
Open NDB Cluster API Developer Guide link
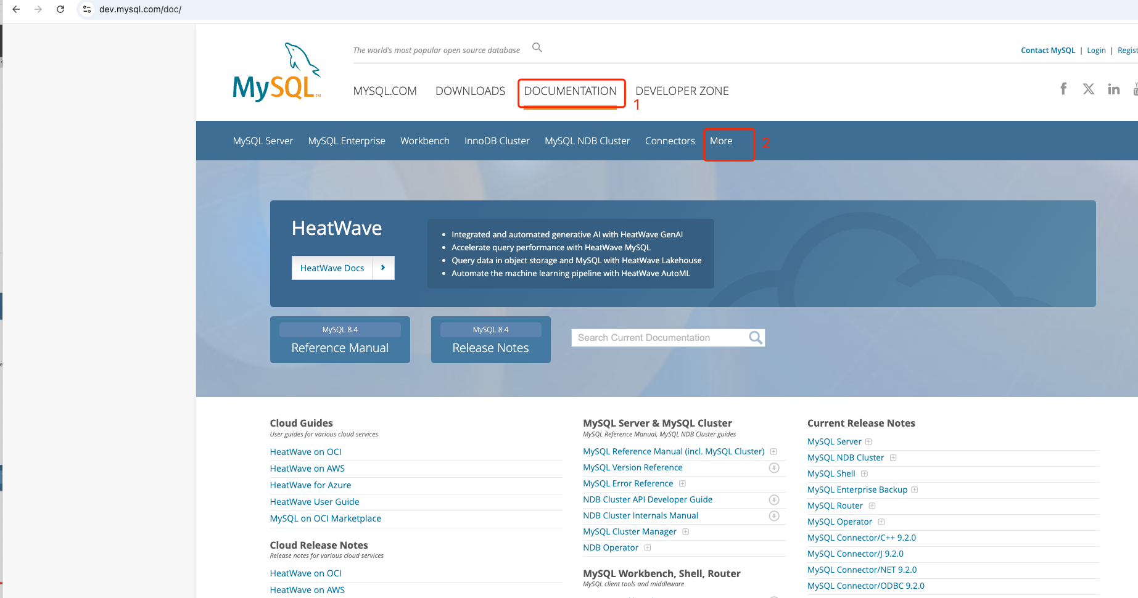coord(648,500)
